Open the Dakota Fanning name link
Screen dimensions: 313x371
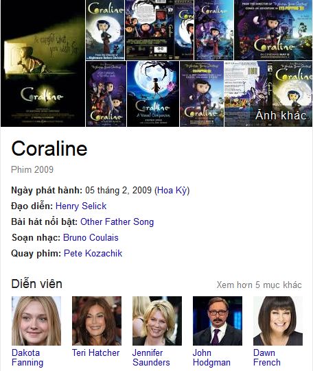click(x=27, y=357)
